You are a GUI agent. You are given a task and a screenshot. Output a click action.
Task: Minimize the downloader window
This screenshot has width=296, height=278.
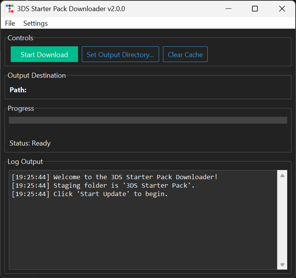pyautogui.click(x=229, y=8)
